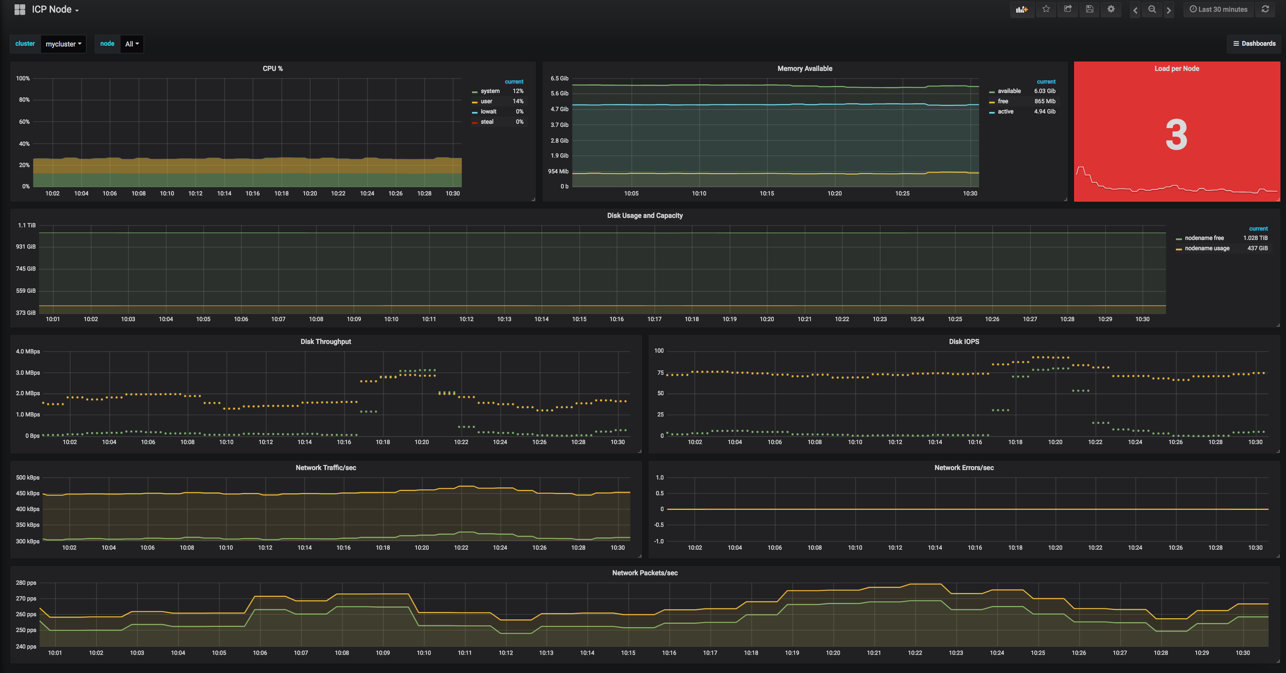Open dashboard settings gear
Viewport: 1286px width, 673px height.
1111,9
